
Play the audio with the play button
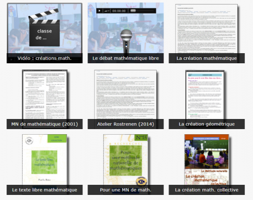99,11
